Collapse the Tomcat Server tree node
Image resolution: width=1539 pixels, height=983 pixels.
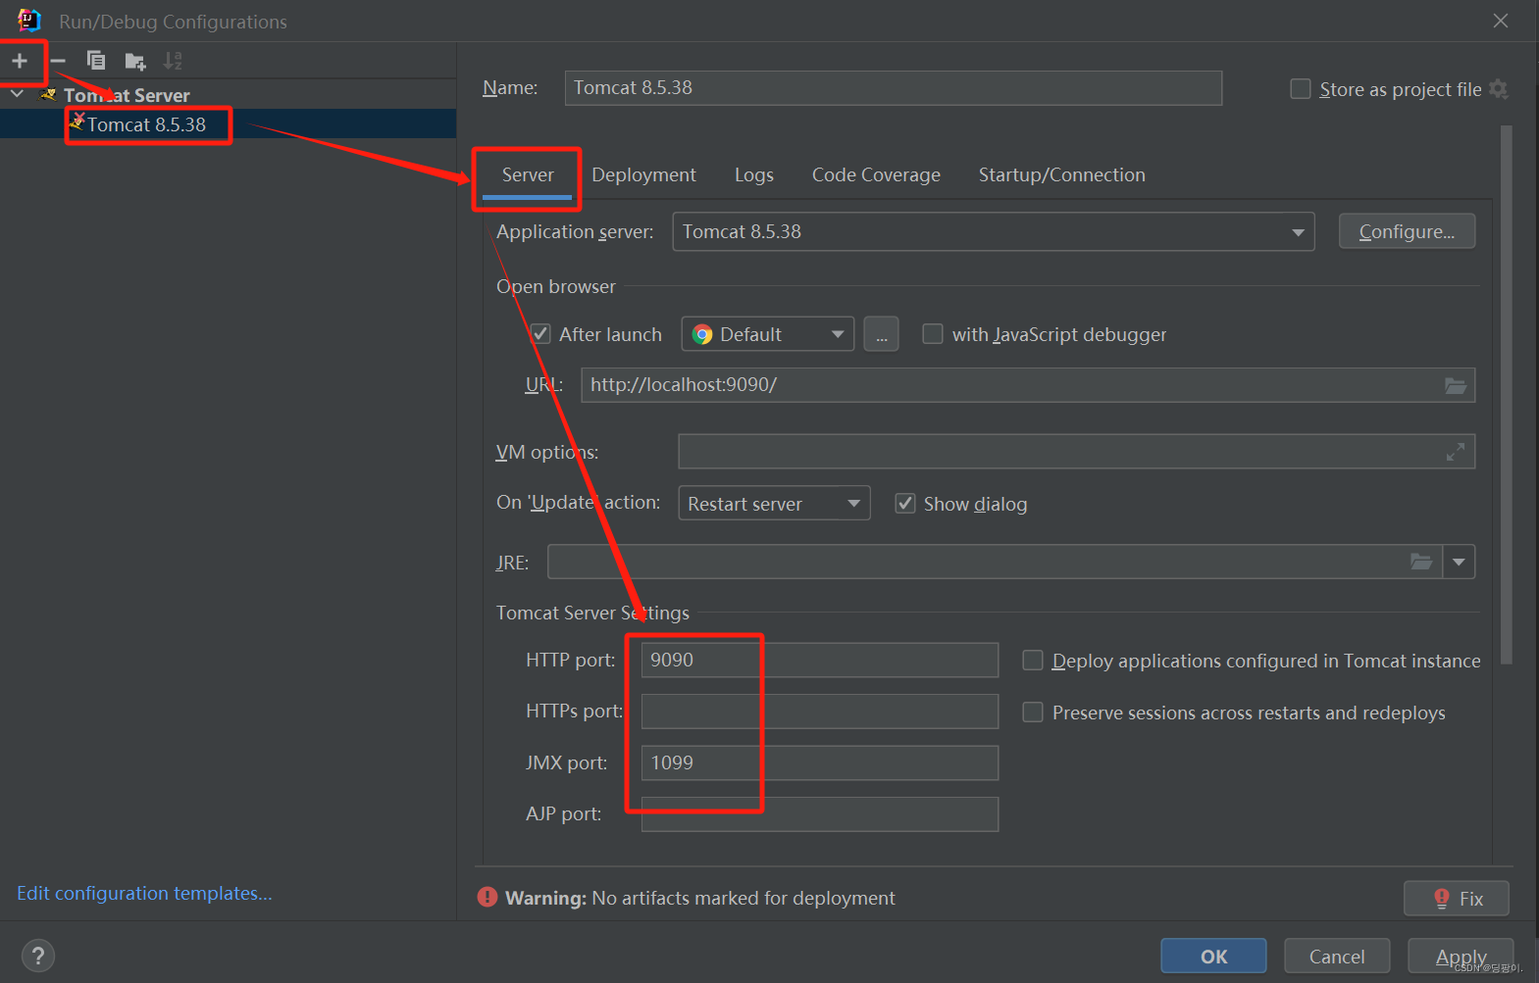click(18, 95)
